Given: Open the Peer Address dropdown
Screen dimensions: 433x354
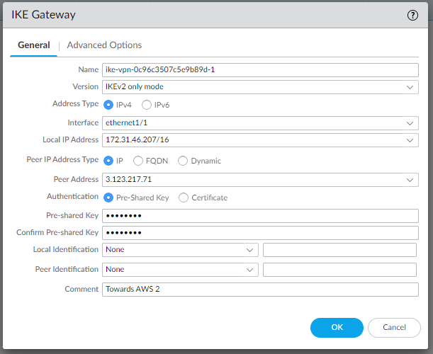Looking at the screenshot, I should coord(411,180).
